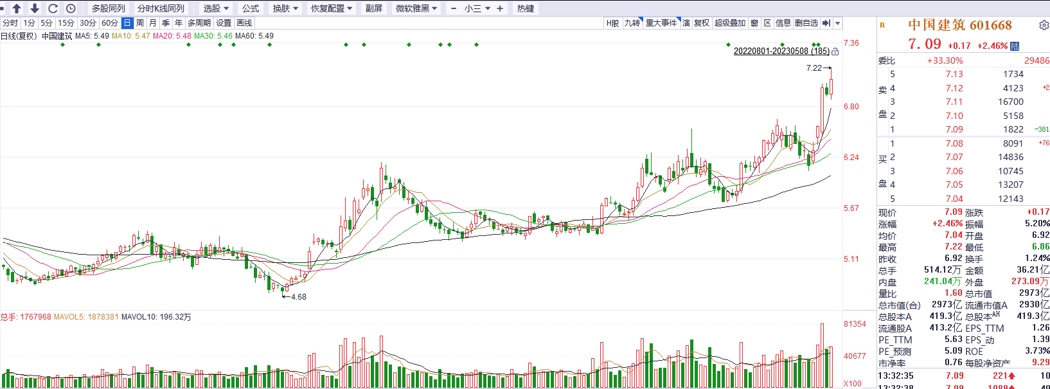The height and width of the screenshot is (389, 1050).
Task: Click the 多股同列 multi-stock button
Action: 108,8
